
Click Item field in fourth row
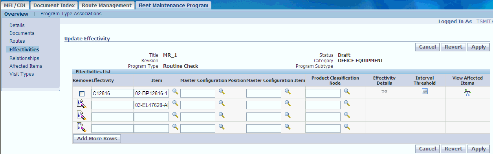pos(151,129)
